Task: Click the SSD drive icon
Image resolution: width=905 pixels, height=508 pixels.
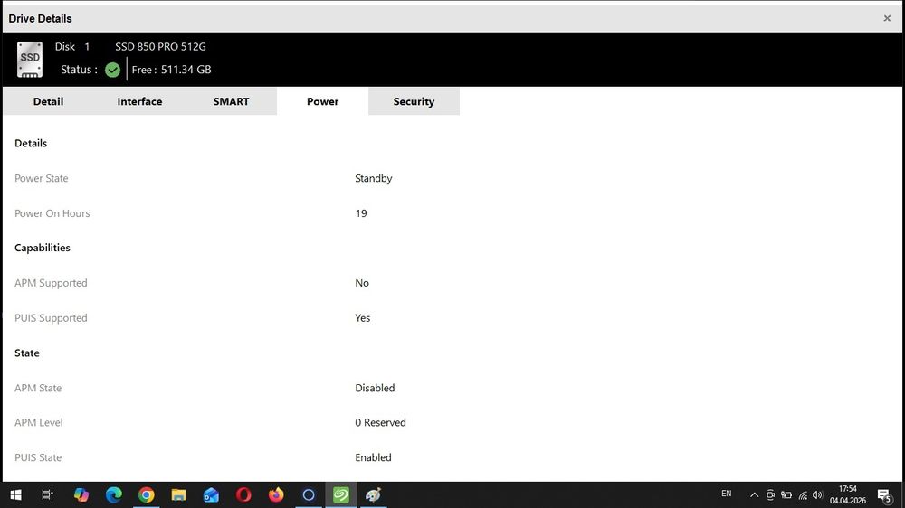Action: pos(30,59)
